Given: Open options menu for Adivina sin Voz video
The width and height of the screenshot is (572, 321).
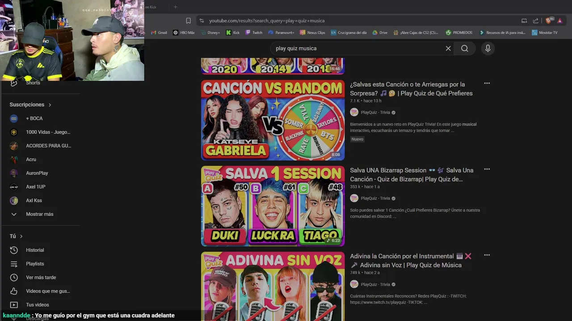Looking at the screenshot, I should click(x=487, y=255).
